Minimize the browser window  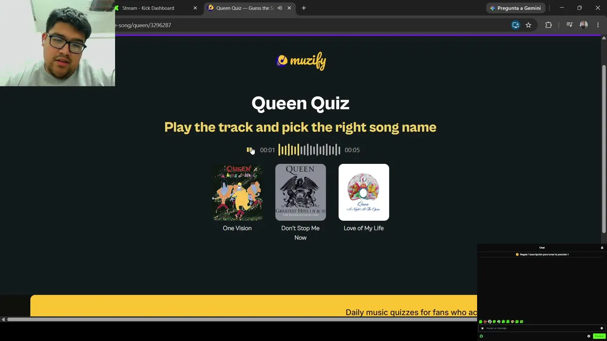coord(562,8)
